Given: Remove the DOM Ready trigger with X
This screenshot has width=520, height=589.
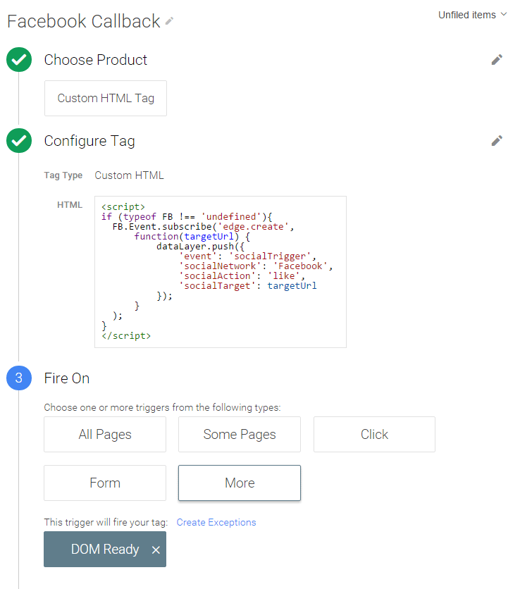Looking at the screenshot, I should (x=156, y=550).
